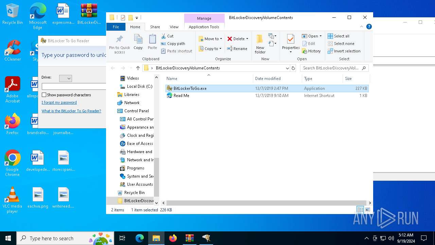The height and width of the screenshot is (245, 435).
Task: Navigate back in Explorer
Action: 113,68
